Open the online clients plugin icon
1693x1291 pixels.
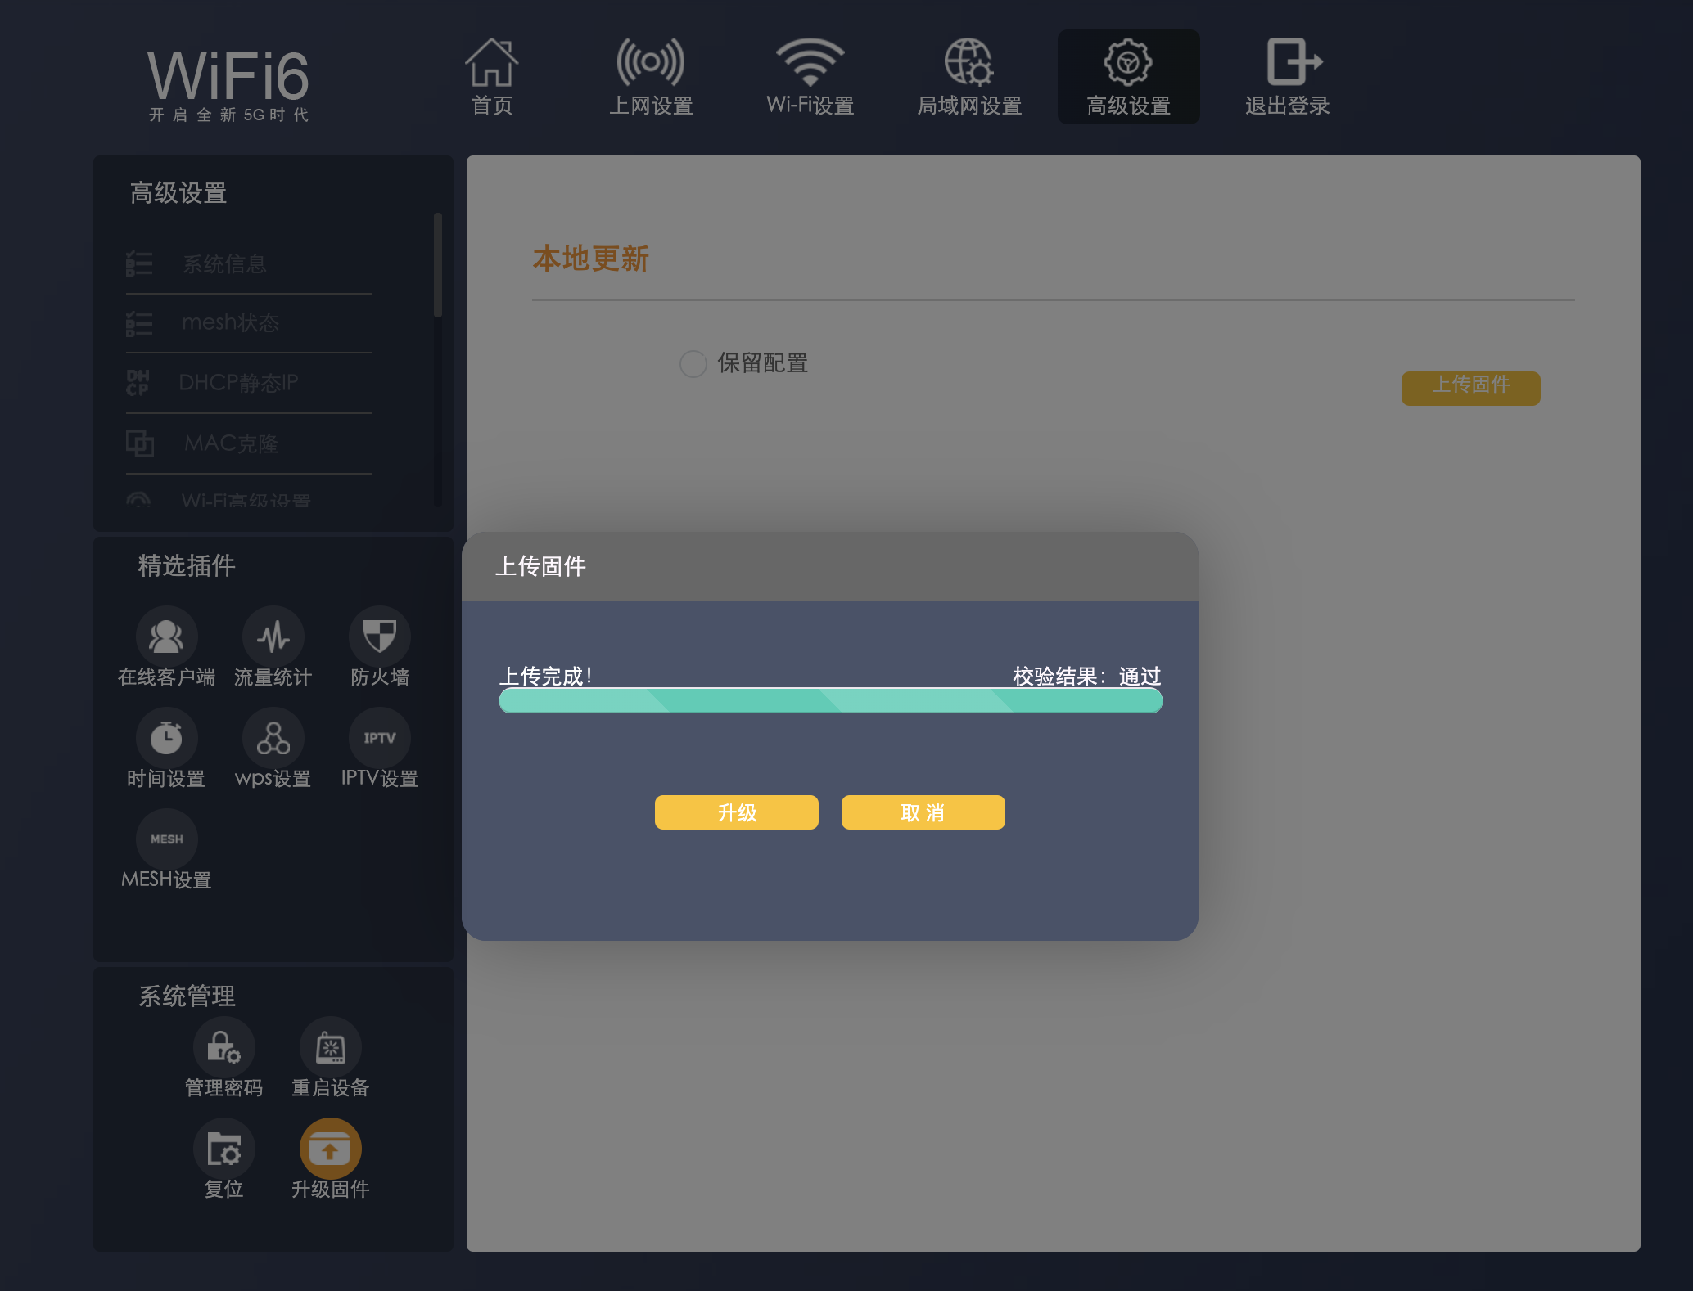166,637
